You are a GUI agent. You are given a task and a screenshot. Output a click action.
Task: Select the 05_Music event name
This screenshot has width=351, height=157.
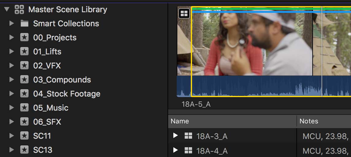[x=51, y=108]
